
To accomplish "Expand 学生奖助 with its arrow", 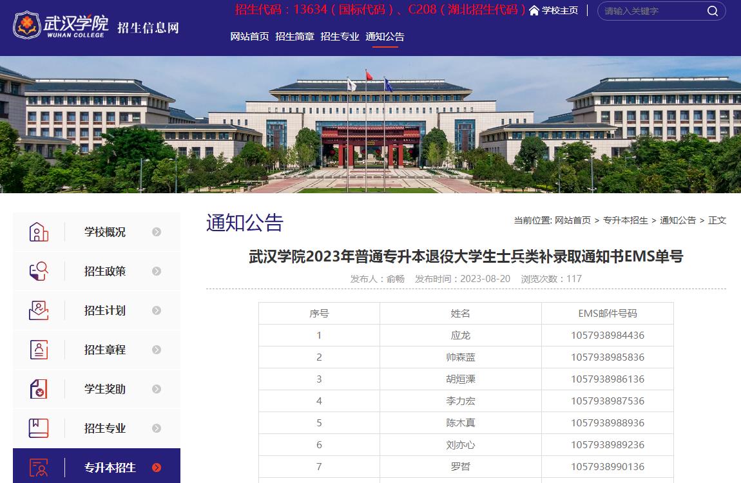I will [x=157, y=388].
